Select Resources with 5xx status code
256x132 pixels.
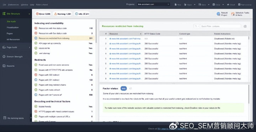(x=64, y=33)
